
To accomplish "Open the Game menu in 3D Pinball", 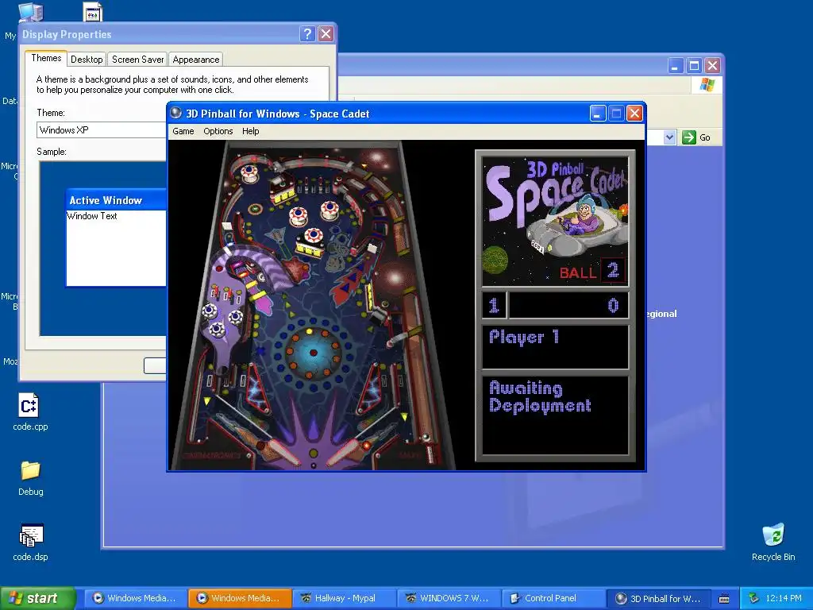I will coord(183,131).
